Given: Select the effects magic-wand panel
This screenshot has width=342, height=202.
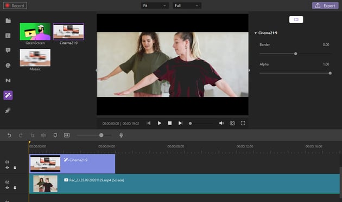Looking at the screenshot, I should pos(8,95).
